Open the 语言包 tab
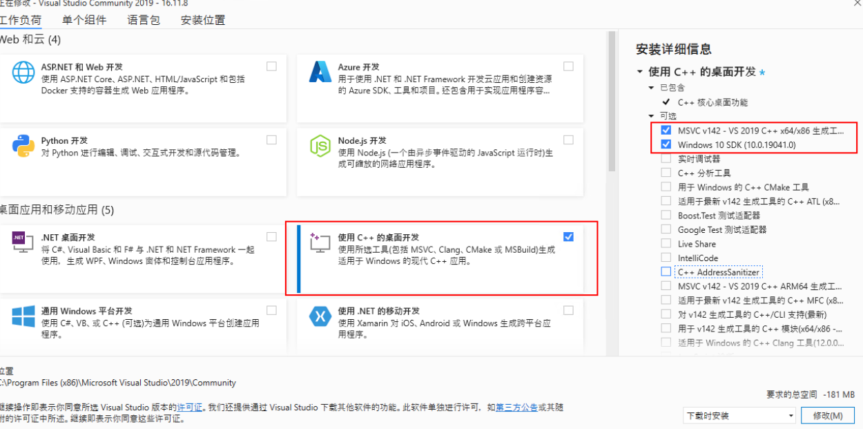The height and width of the screenshot is (429, 863). (x=143, y=20)
